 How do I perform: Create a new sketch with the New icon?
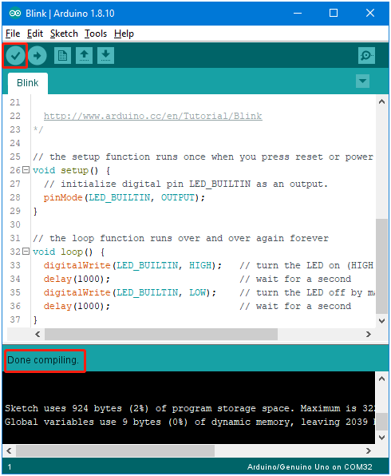click(x=62, y=56)
